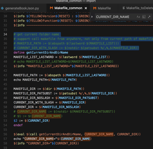Click '$(MAKEFILE_DIR_NOSLASH)' value on line 50
The height and width of the screenshot is (149, 153).
coord(60,107)
